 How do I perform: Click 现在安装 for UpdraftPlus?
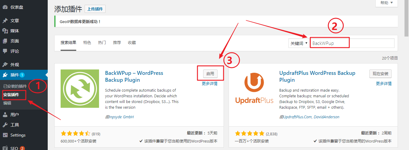click(380, 74)
